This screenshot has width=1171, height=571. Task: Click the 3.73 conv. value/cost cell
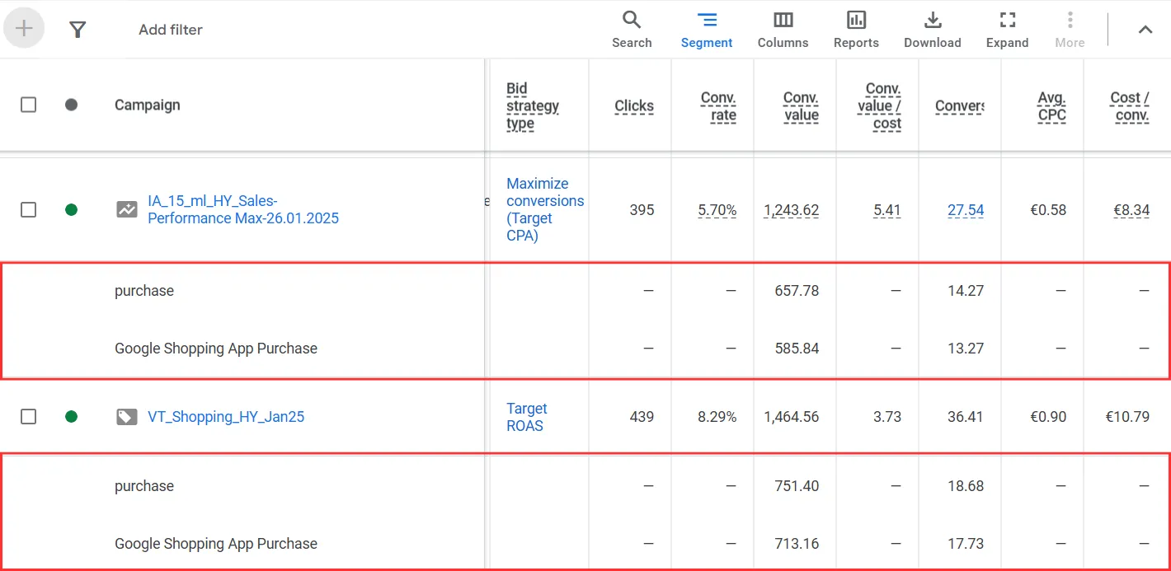click(887, 417)
